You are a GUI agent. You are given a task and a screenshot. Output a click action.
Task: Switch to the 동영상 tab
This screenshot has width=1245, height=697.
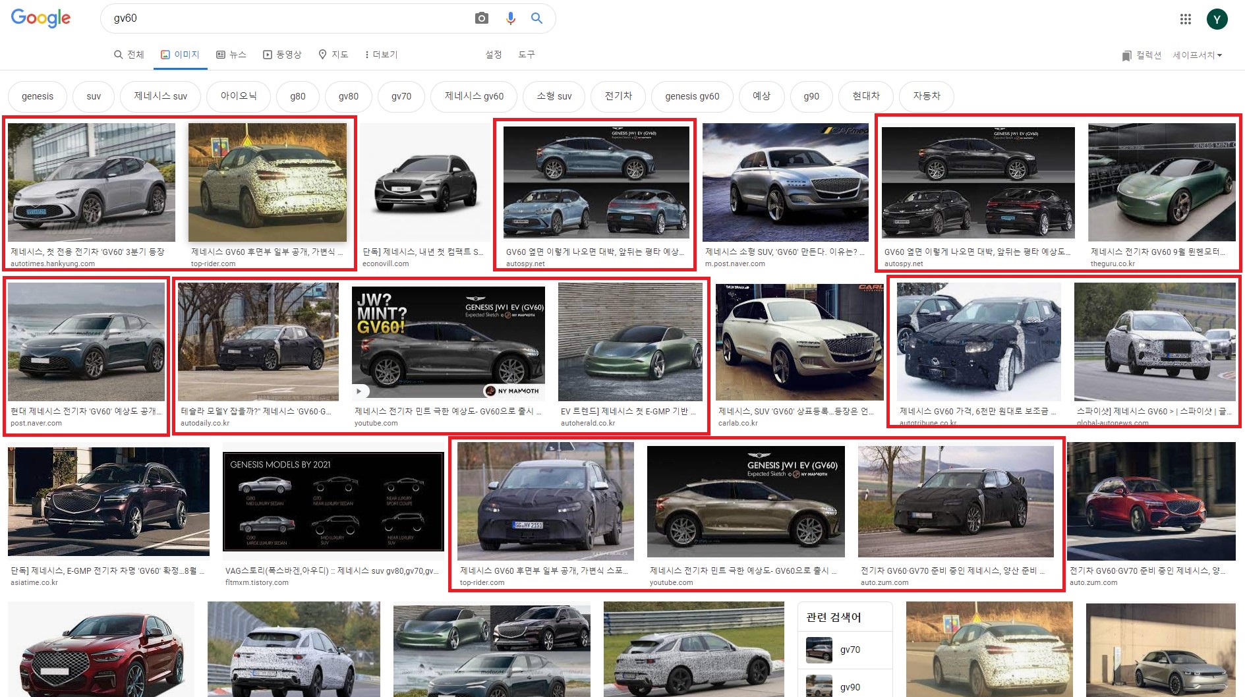click(282, 55)
